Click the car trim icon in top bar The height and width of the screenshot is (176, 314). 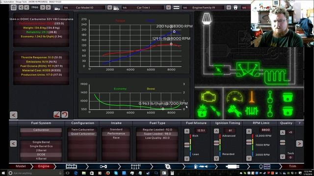[116, 8]
